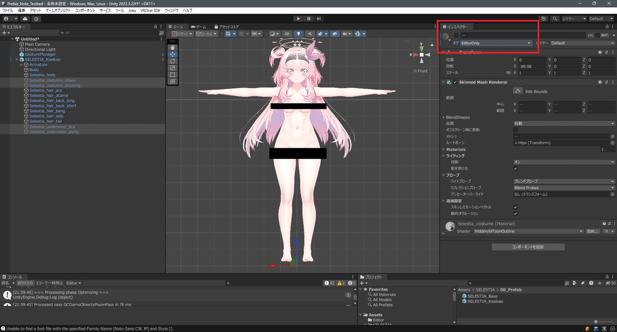Open the 品質 自動 dropdown
The height and width of the screenshot is (332, 617).
click(563, 123)
